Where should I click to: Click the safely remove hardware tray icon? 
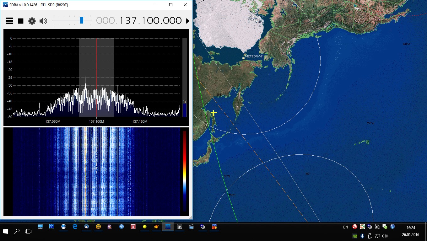370,236
